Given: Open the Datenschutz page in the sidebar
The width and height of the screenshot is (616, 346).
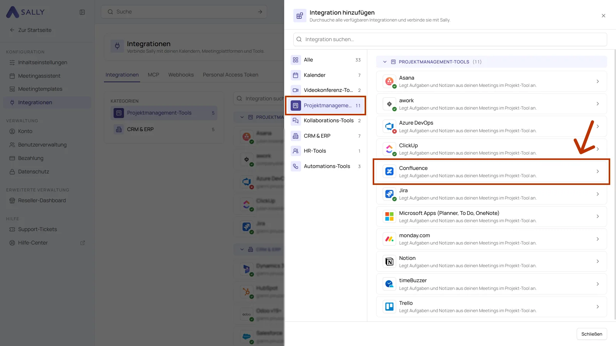Looking at the screenshot, I should pos(47,171).
